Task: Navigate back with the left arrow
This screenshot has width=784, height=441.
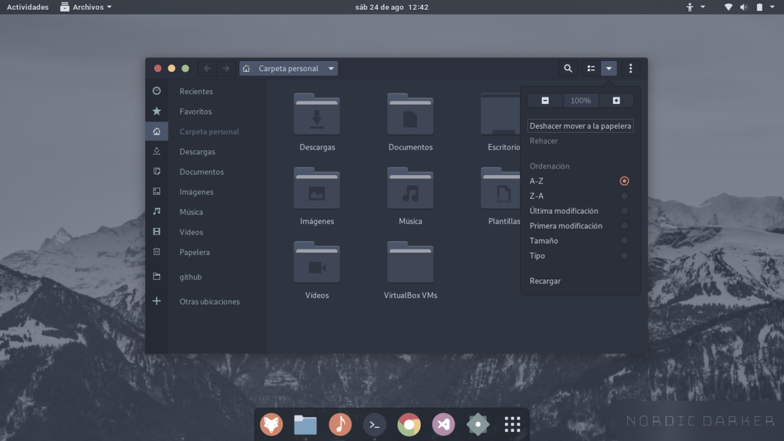Action: pos(206,68)
